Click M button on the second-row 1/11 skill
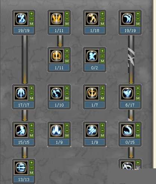The height and width of the screenshot is (184, 156). point(67,61)
